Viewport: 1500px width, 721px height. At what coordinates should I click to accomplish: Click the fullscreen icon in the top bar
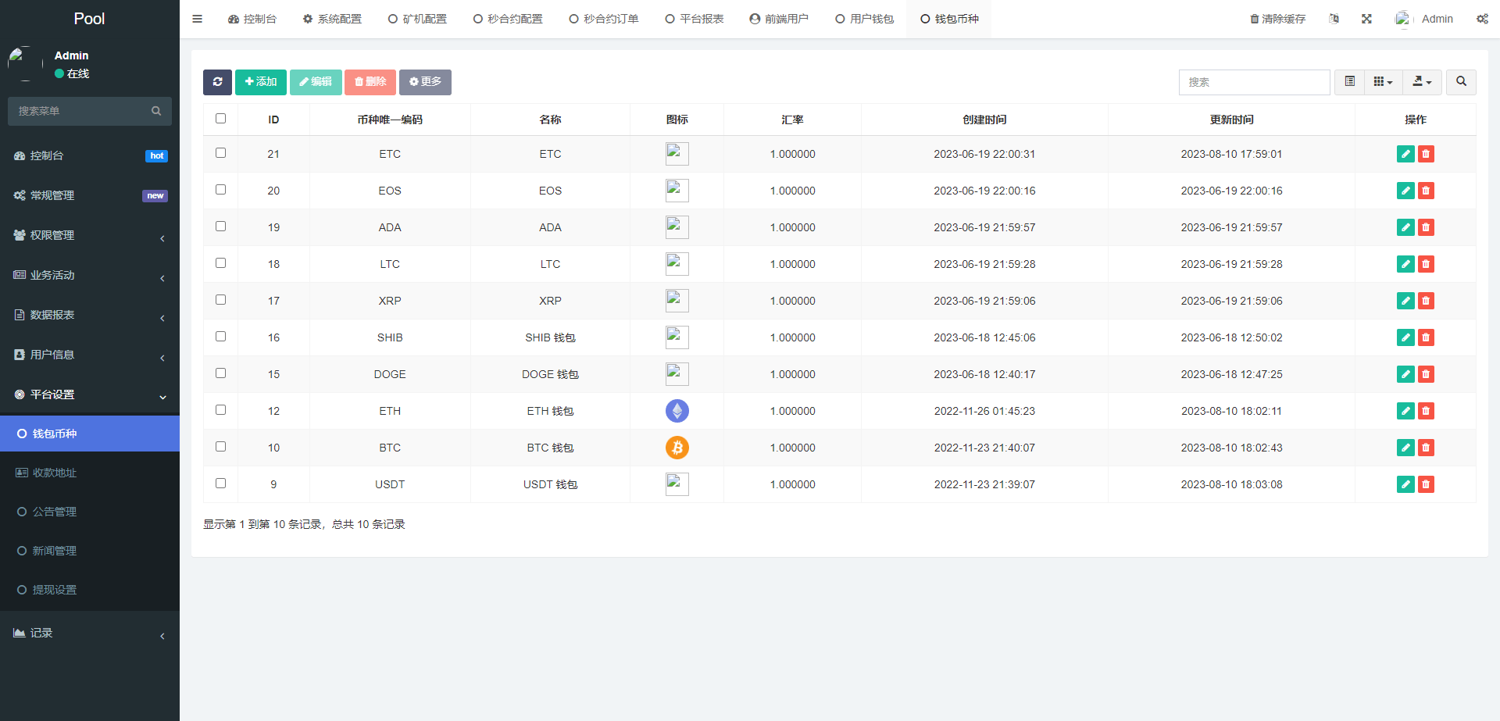1366,18
